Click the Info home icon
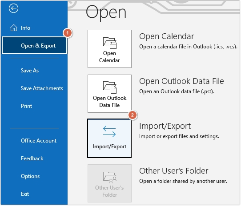 14,28
